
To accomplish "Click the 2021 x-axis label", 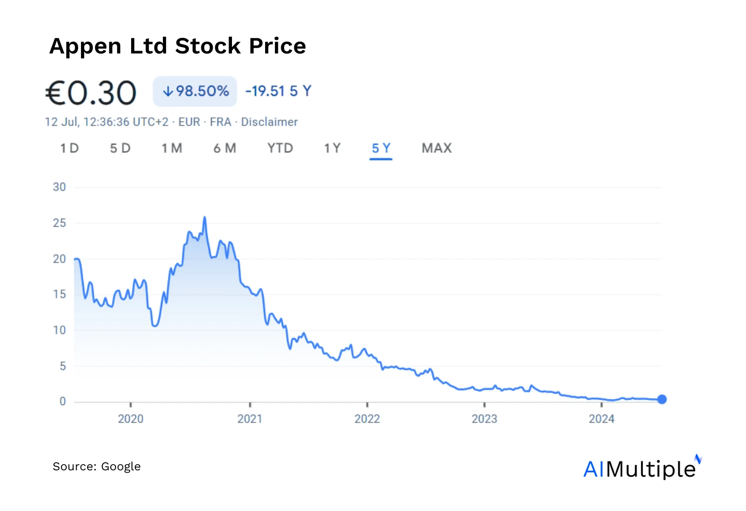I will click(x=250, y=419).
